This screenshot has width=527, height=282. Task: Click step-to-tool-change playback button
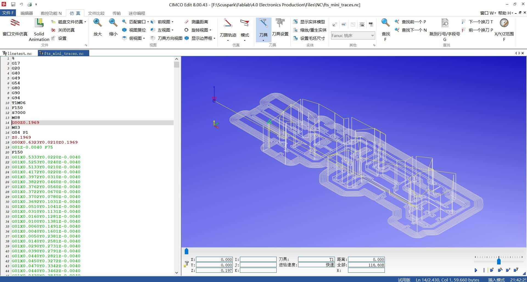(516, 270)
